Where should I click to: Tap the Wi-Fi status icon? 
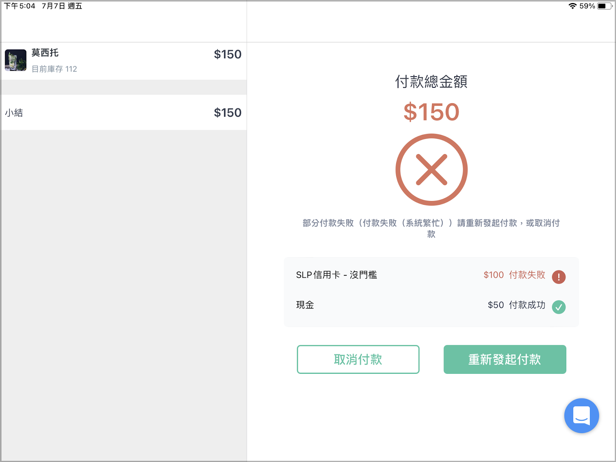click(x=572, y=6)
